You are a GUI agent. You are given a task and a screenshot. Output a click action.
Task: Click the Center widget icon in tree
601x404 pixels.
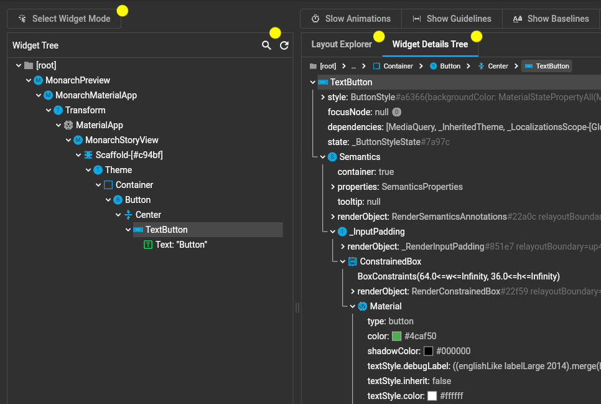[128, 215]
